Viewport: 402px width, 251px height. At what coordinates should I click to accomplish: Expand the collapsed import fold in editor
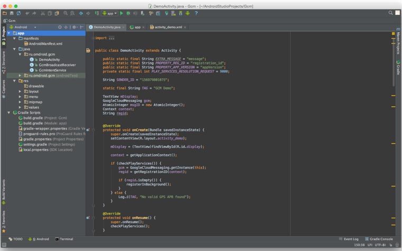(112, 38)
